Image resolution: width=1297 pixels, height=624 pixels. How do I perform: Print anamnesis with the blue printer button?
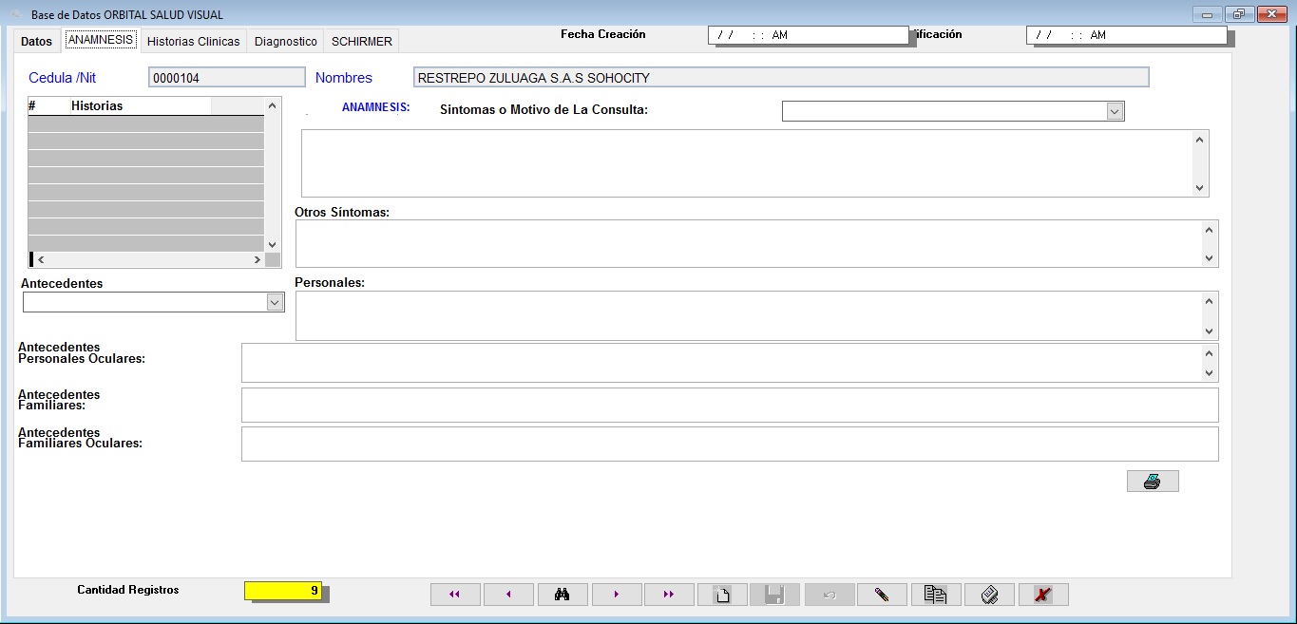tap(1153, 482)
